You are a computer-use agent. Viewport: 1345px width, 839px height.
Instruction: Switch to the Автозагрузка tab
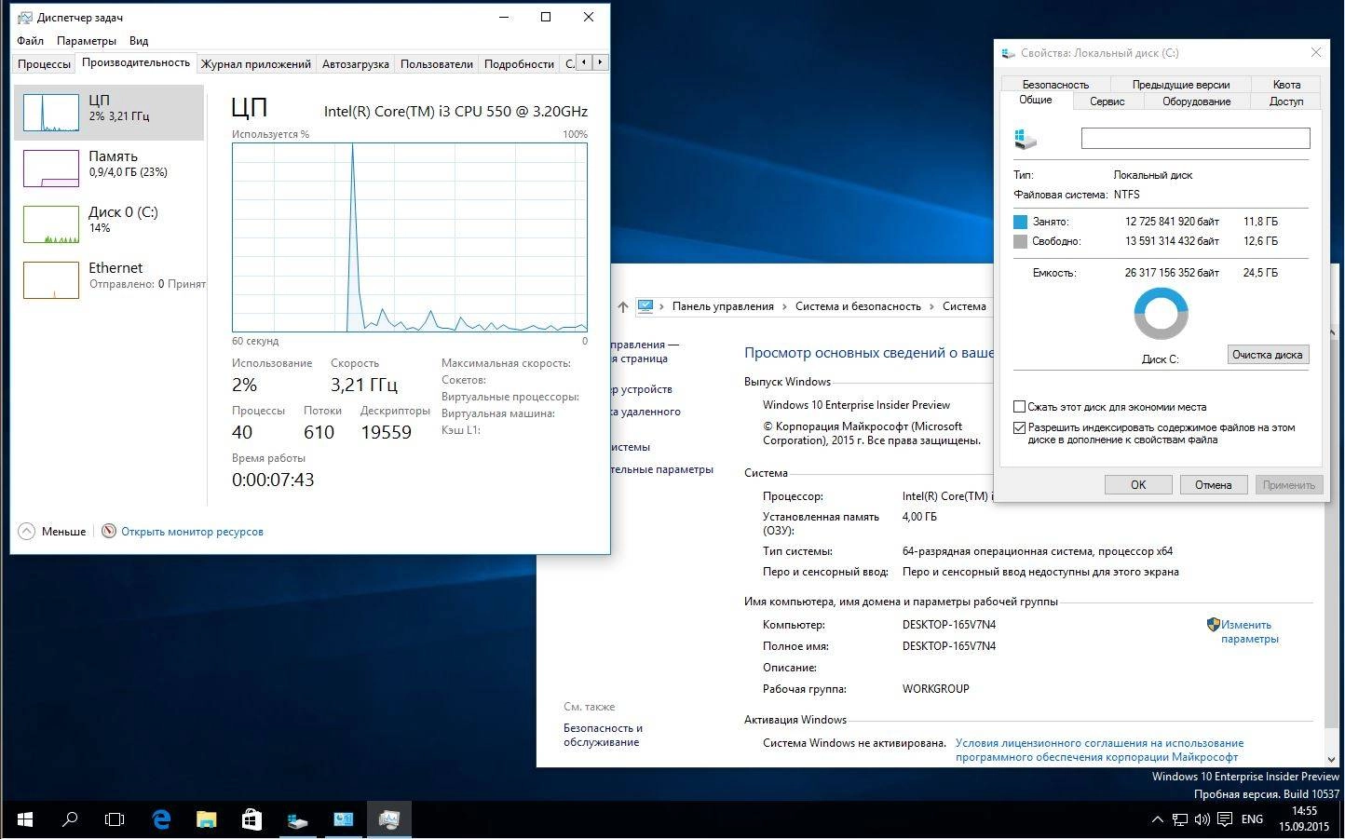[x=355, y=64]
